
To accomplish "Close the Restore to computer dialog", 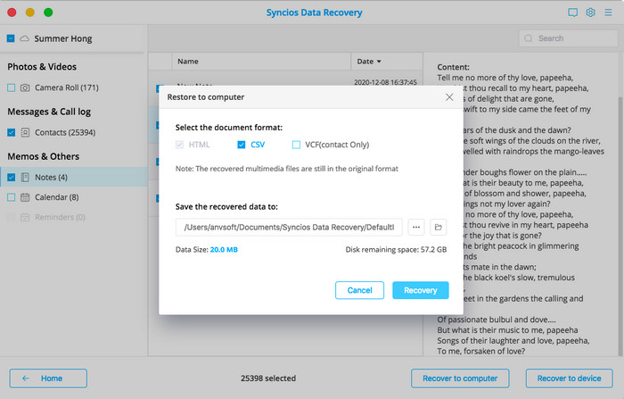I will (448, 96).
